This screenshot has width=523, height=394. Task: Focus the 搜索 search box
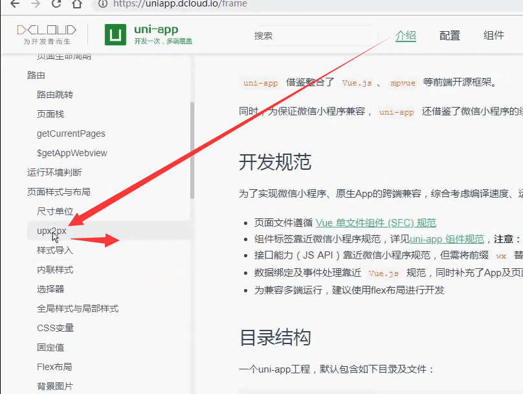313,36
